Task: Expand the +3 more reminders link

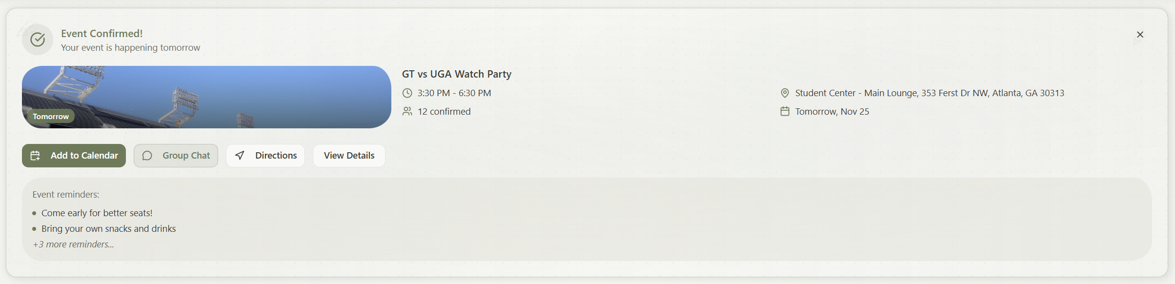Action: click(x=73, y=244)
